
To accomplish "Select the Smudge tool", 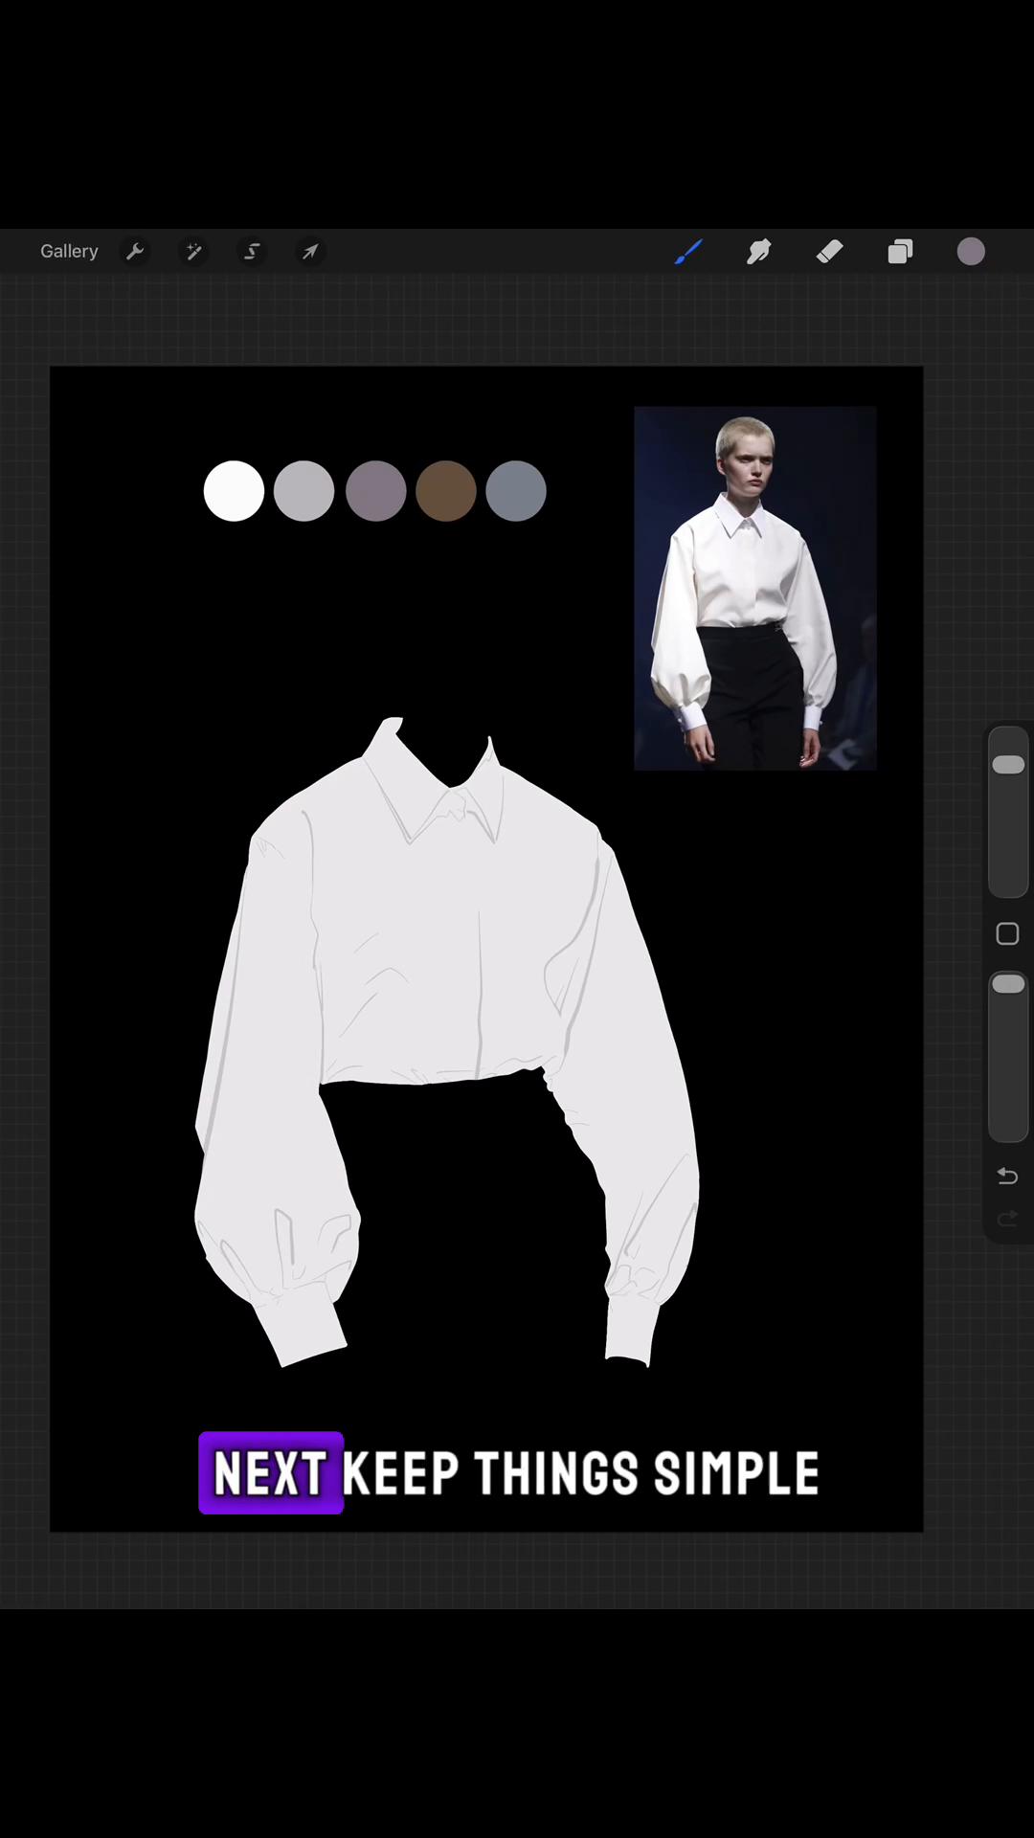I will (x=759, y=252).
